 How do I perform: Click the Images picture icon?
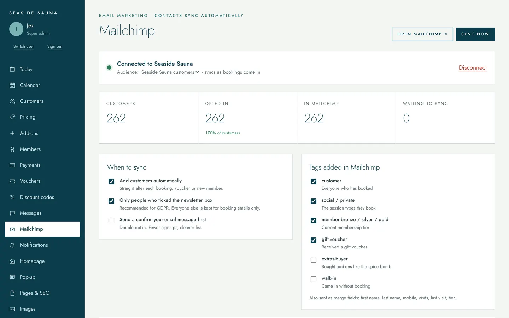[12, 309]
